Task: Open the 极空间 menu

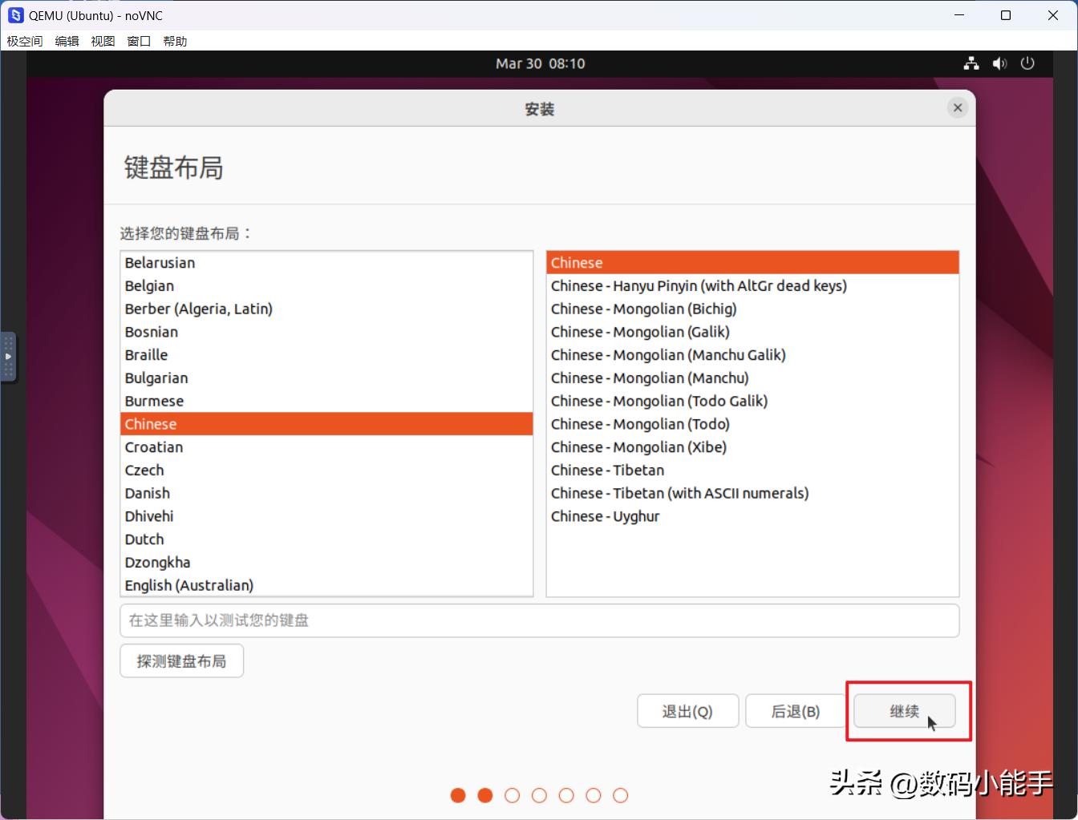Action: (x=25, y=41)
